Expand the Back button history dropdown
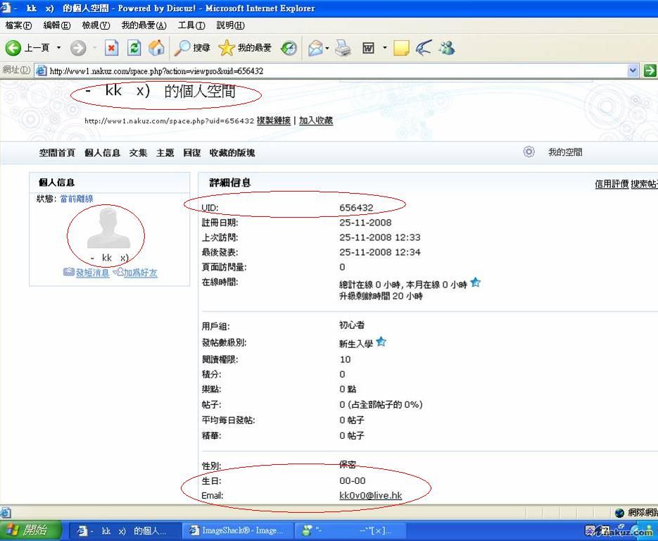 pos(58,48)
